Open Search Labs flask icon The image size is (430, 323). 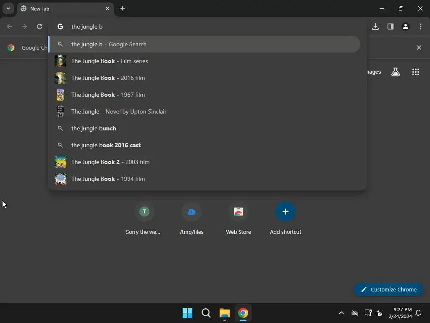point(396,72)
